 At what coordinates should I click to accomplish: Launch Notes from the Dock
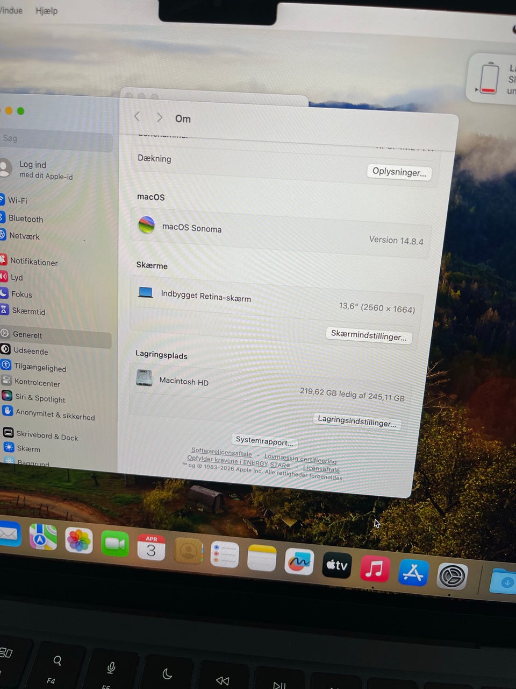coord(262,558)
